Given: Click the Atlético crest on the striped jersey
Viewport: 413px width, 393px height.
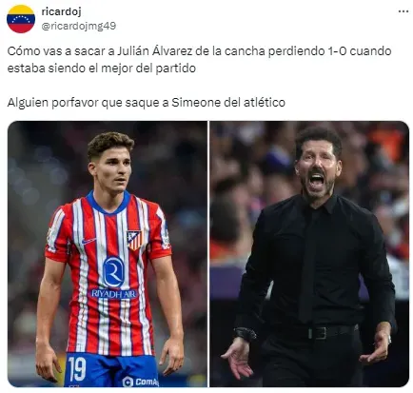Looking at the screenshot, I should point(134,240).
